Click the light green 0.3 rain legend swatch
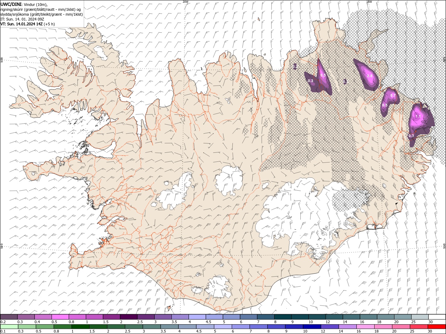Viewport: 446px width, 334px height. pos(27,327)
